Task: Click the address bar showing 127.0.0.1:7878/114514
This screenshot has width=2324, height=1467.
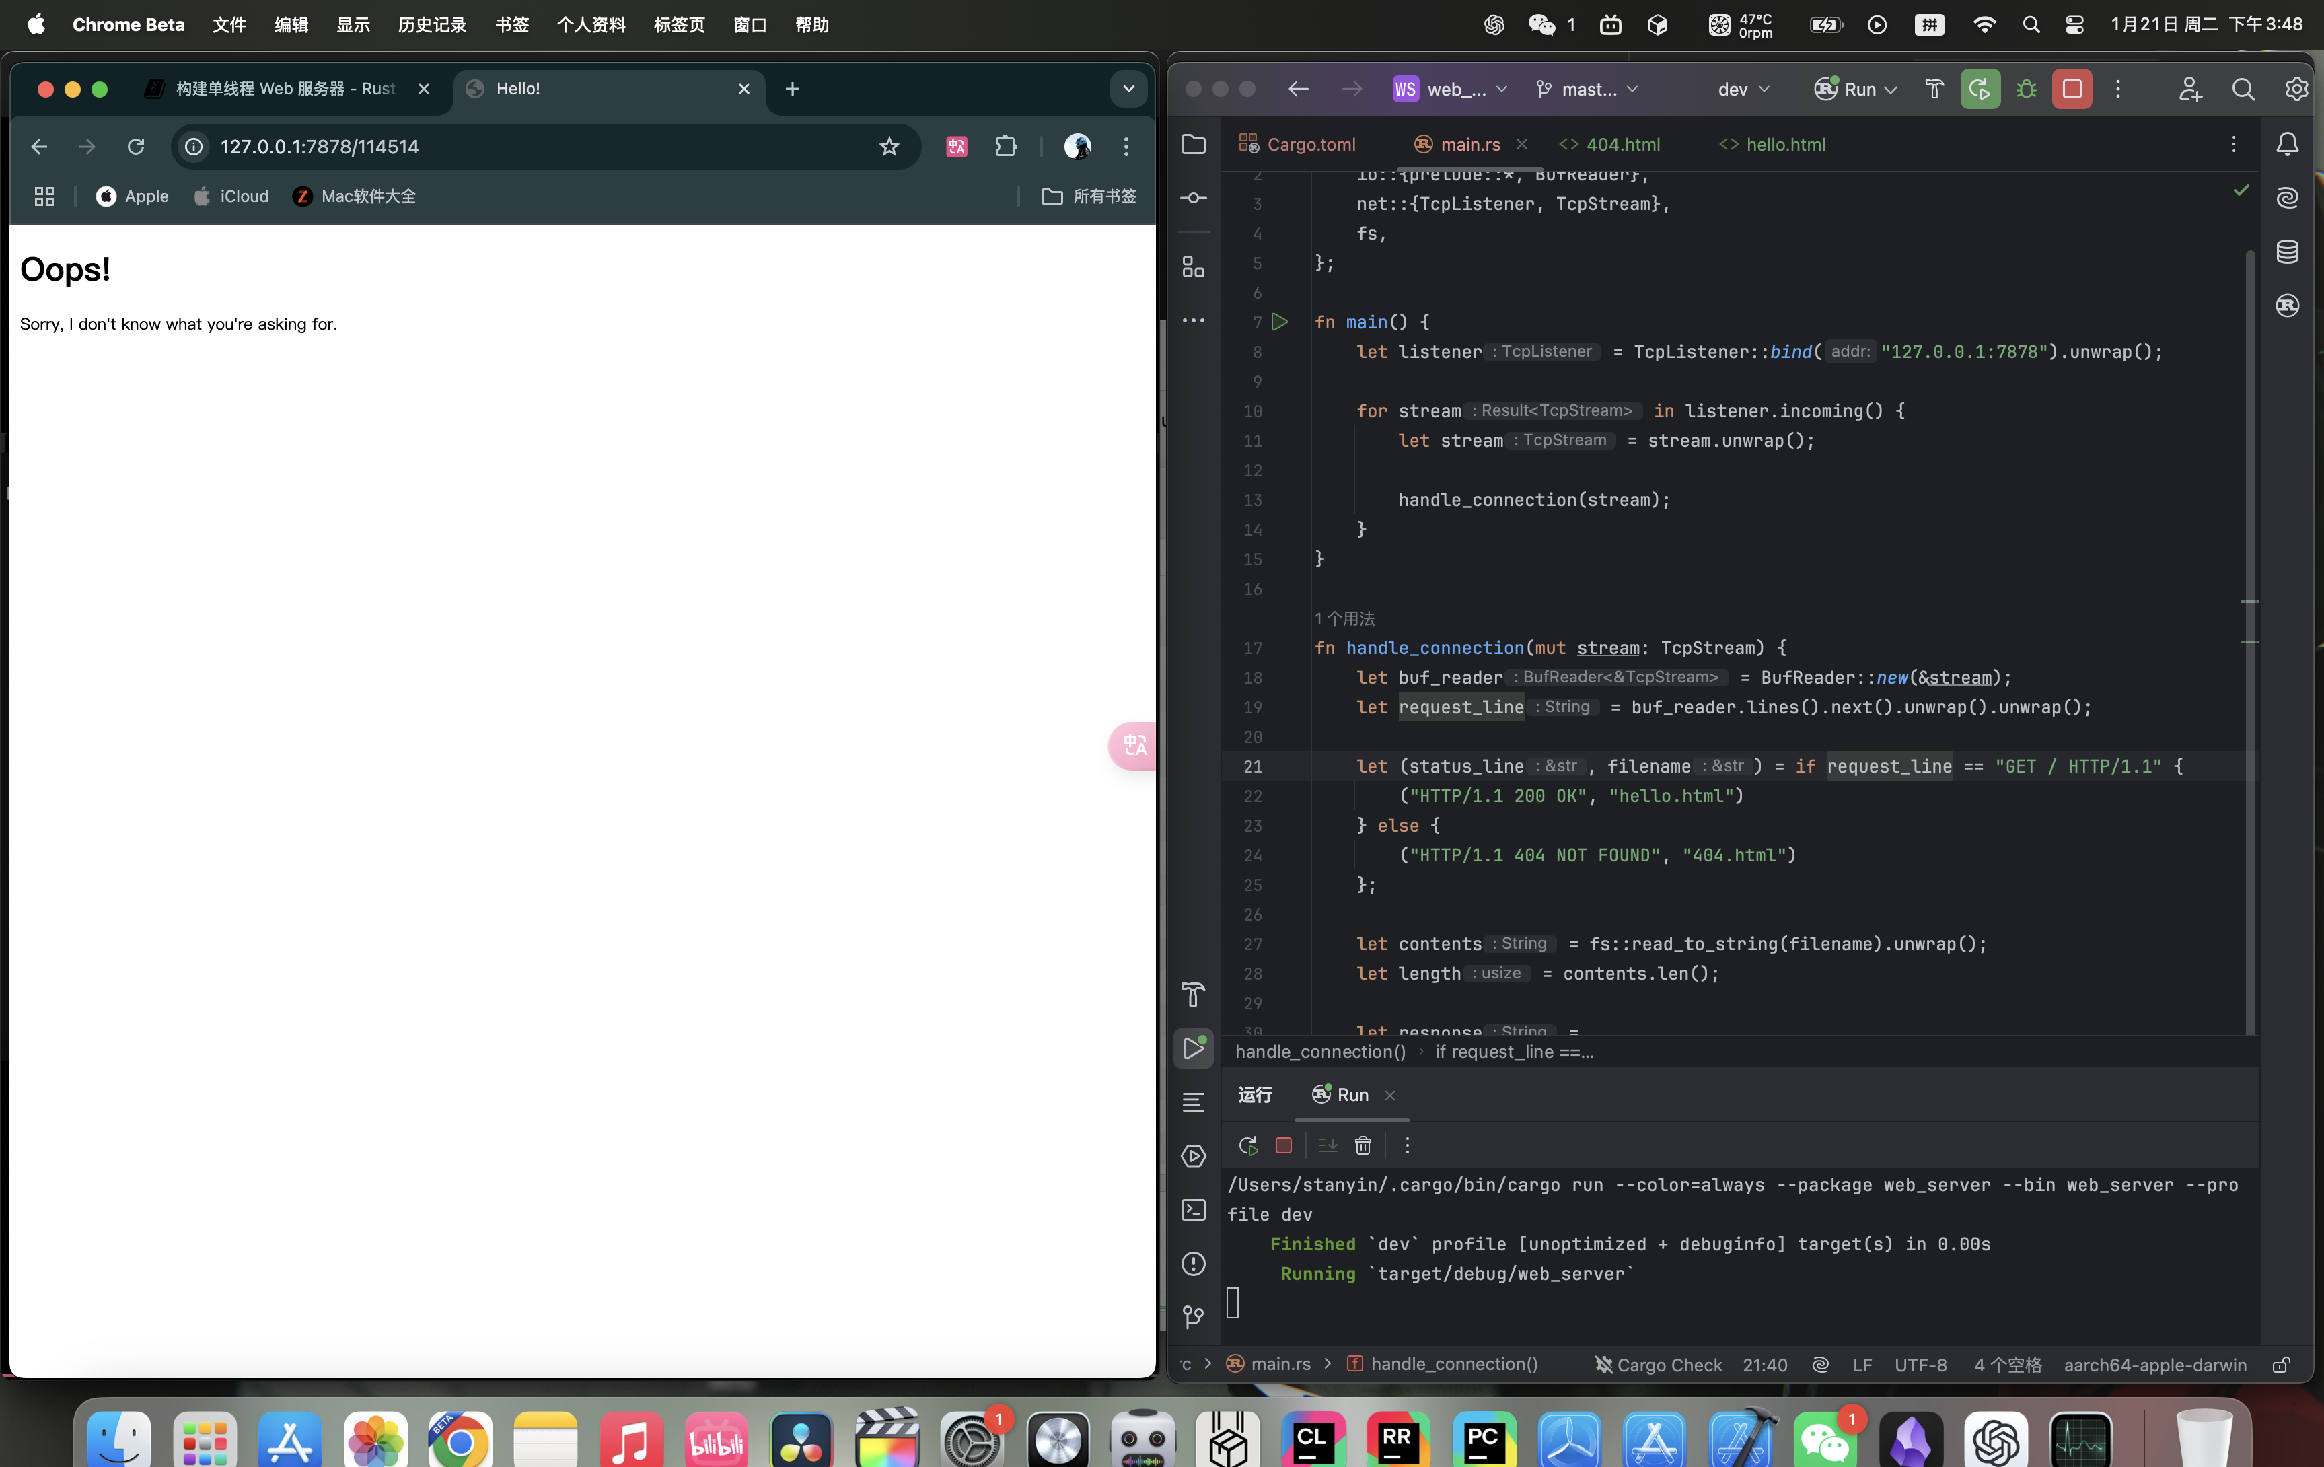Action: [545, 147]
